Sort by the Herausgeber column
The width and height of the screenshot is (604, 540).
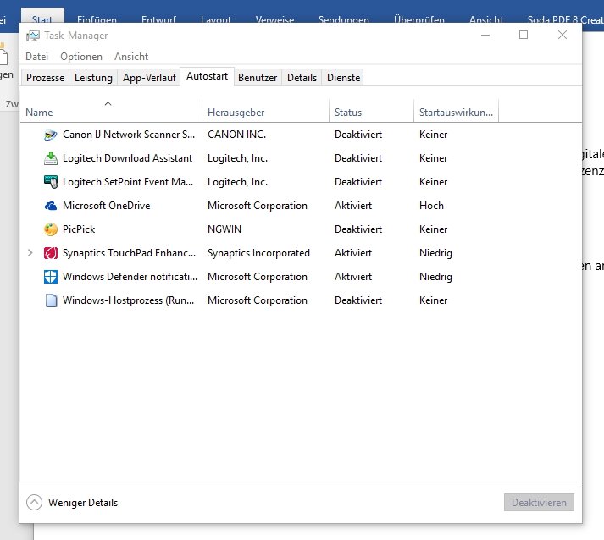(x=265, y=112)
